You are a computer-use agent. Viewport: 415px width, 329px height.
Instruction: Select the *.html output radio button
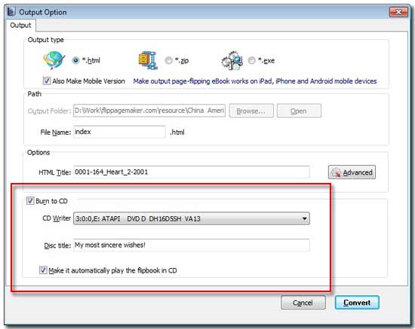(75, 60)
